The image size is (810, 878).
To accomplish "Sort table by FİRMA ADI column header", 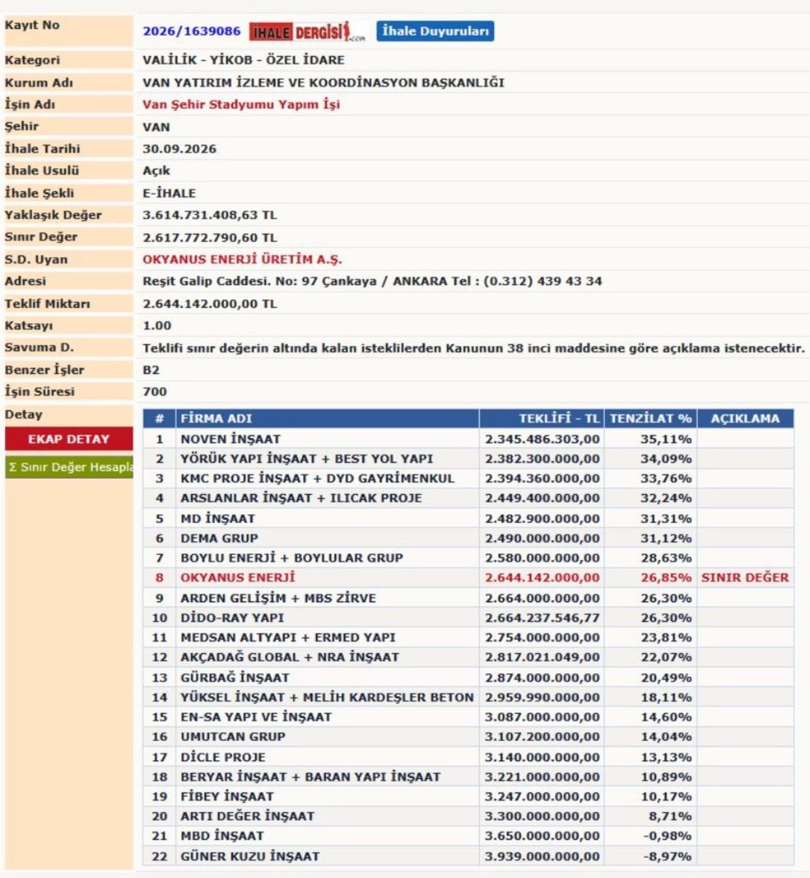I will (x=216, y=419).
